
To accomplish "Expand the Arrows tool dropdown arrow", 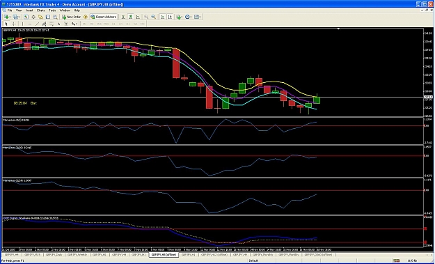I will click(x=77, y=24).
